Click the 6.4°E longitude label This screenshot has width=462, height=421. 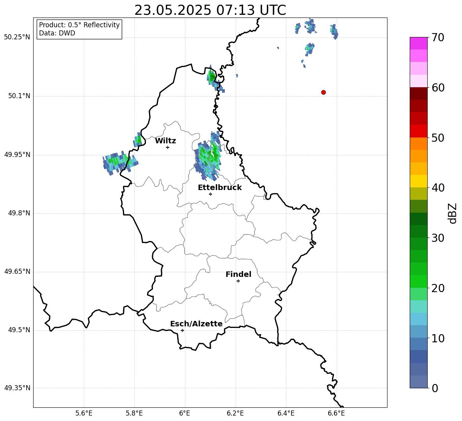pos(286,413)
